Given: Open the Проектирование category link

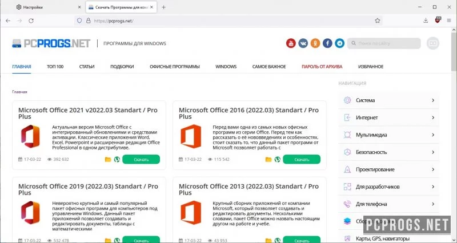Looking at the screenshot, I should pyautogui.click(x=375, y=169).
